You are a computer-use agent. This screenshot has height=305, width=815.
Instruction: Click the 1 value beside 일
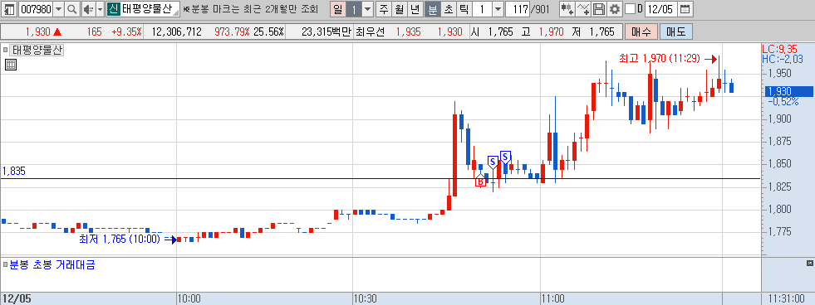pyautogui.click(x=354, y=9)
